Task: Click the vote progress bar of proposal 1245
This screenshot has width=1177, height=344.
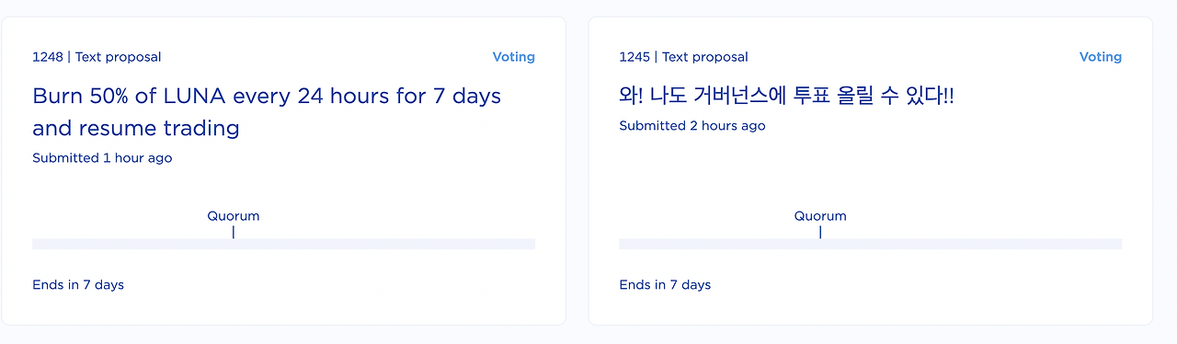Action: click(870, 244)
